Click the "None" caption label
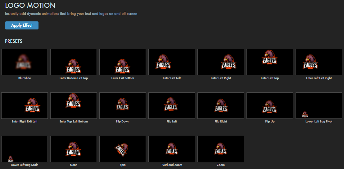Screen dimensions: 344x169 click(x=74, y=165)
